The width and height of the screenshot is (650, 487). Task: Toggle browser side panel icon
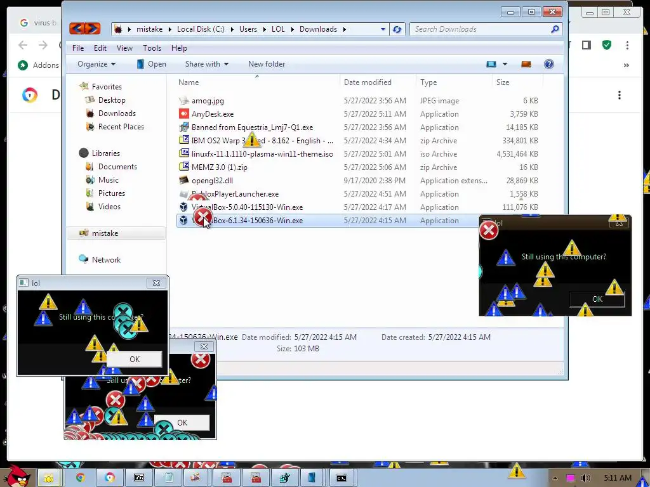pos(586,45)
